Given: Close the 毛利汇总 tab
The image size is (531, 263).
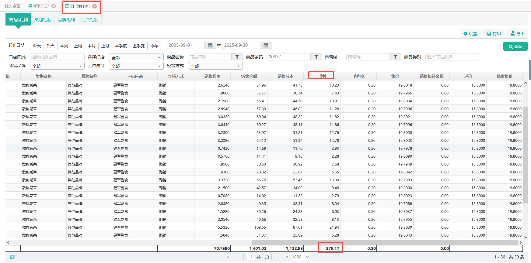Looking at the screenshot, I should click(x=54, y=6).
